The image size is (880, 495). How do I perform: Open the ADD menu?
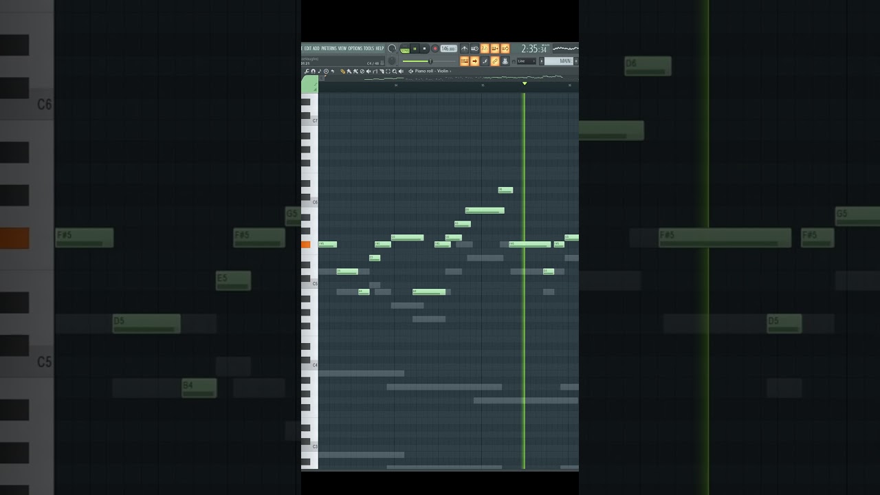coord(316,48)
